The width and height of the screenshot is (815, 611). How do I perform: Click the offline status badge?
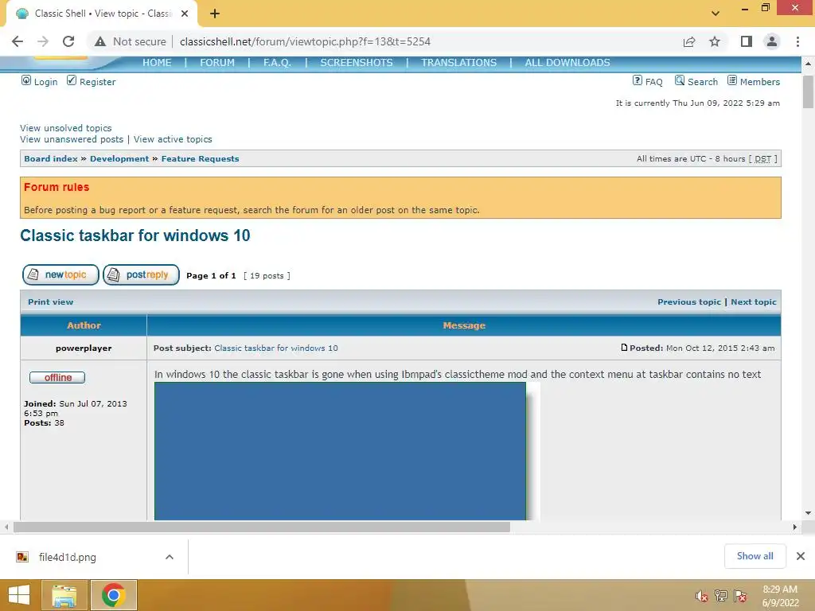(57, 378)
